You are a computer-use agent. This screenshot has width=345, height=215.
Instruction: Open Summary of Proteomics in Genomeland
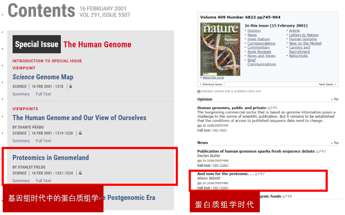pyautogui.click(x=21, y=180)
